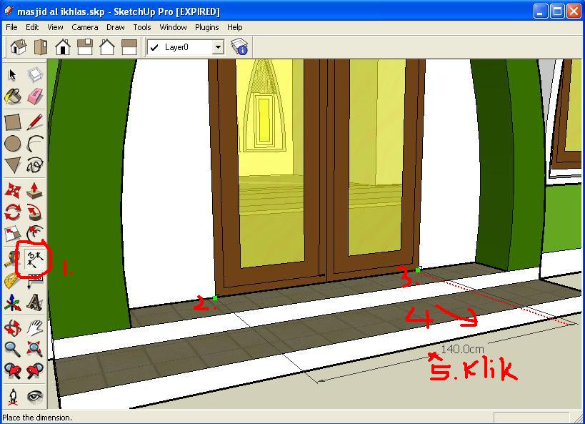Switch to Iso view
This screenshot has height=424, width=585.
(19, 47)
